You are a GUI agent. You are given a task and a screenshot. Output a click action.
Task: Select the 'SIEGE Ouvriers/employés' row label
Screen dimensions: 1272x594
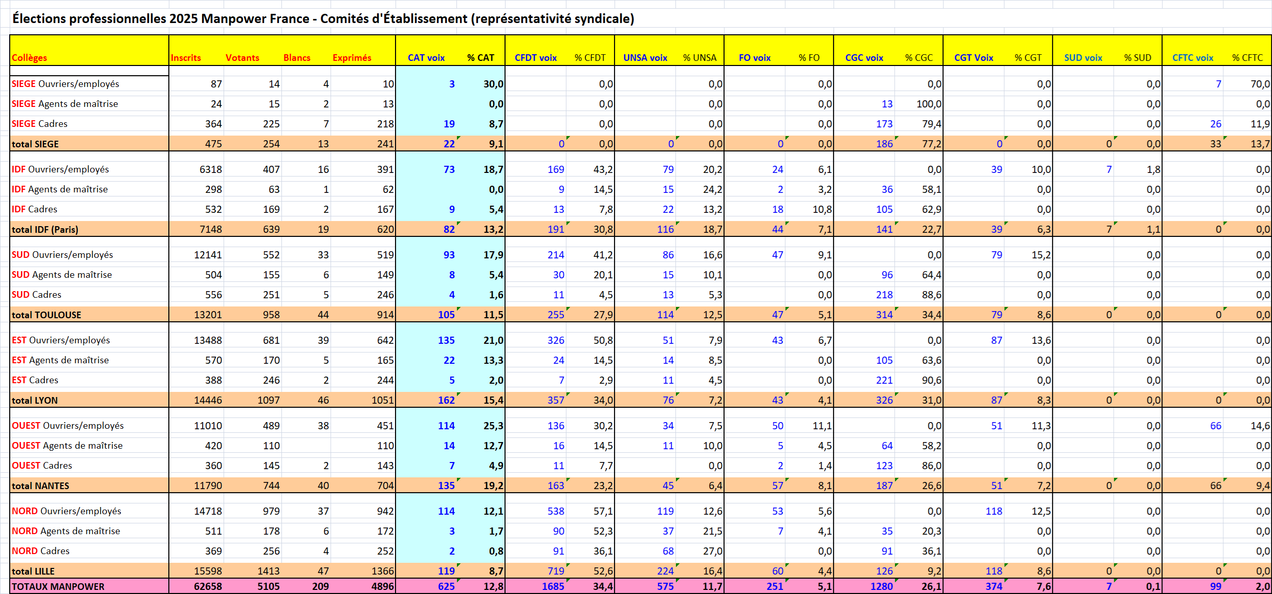[x=65, y=84]
